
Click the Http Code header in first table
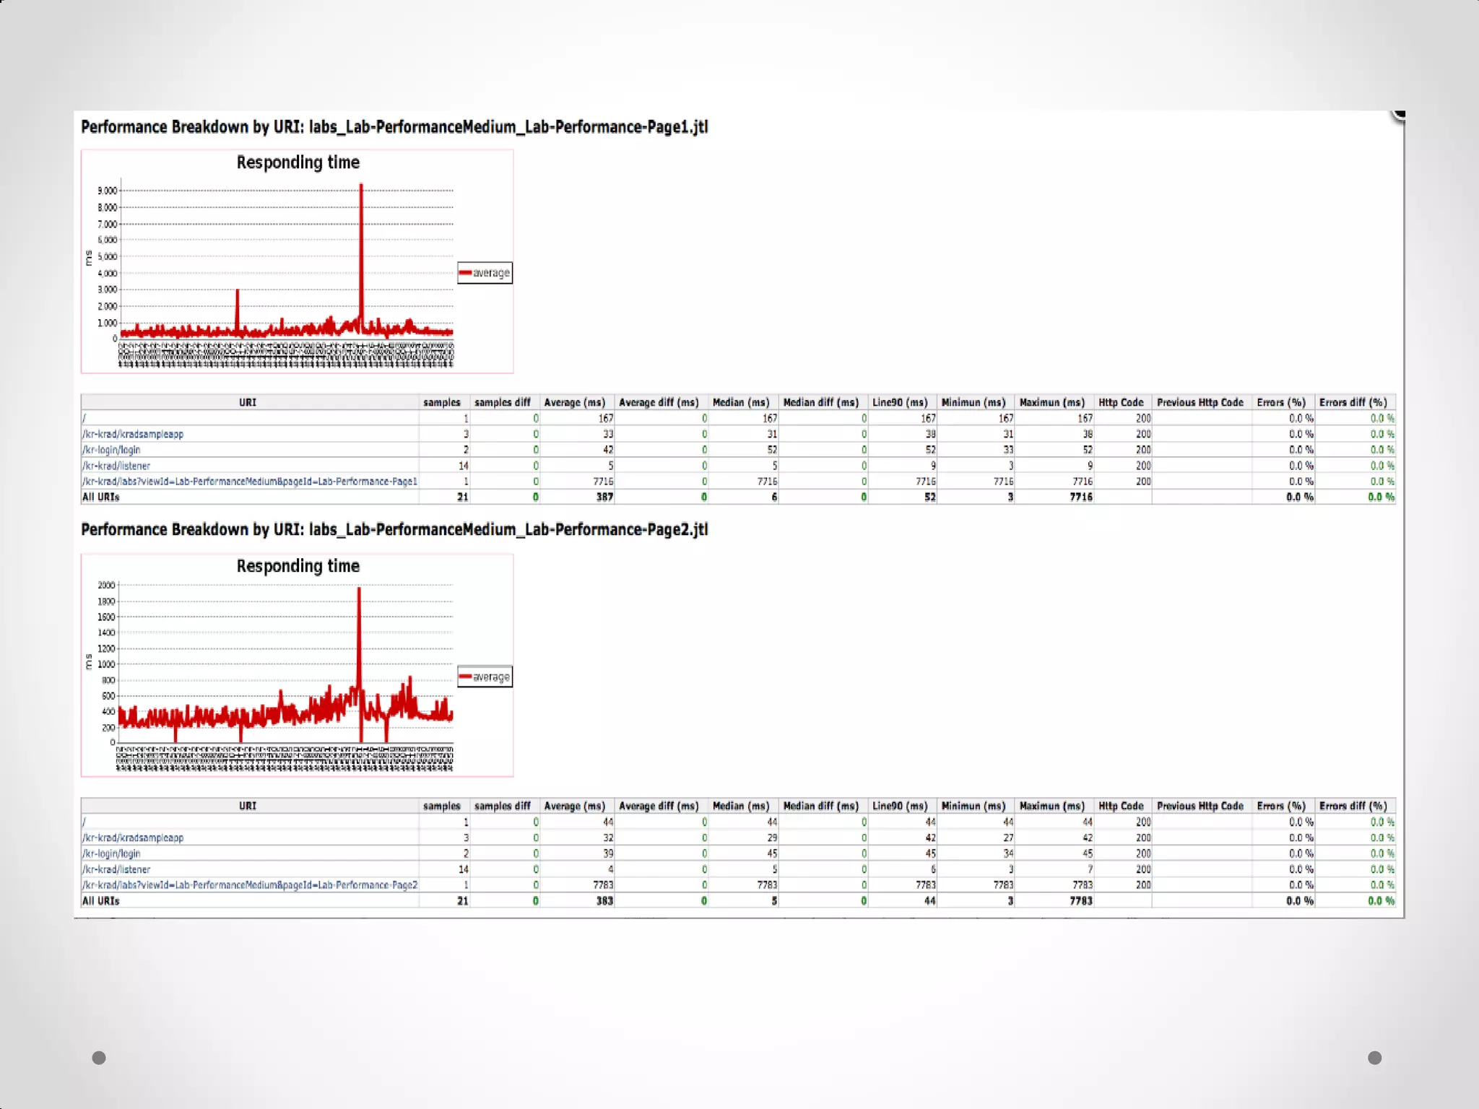click(1121, 402)
